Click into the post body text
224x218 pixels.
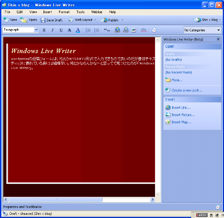83,63
